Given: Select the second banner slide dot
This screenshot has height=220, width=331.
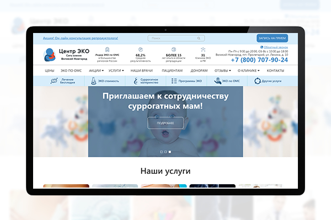Looking at the screenshot, I should (x=165, y=152).
